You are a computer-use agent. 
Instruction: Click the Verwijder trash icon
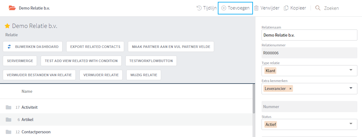[x=257, y=8]
